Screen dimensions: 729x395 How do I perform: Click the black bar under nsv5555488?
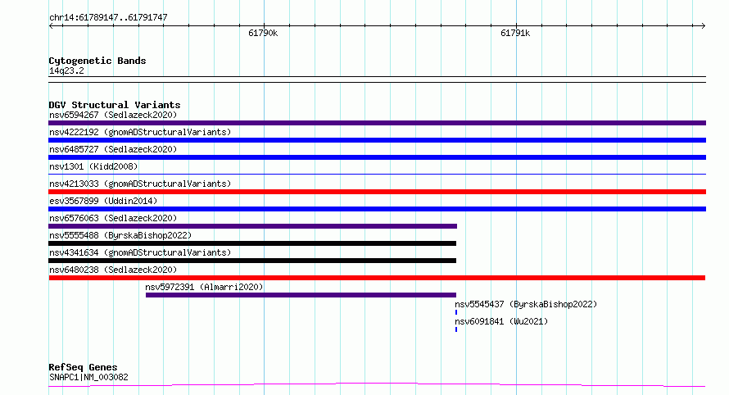[252, 243]
